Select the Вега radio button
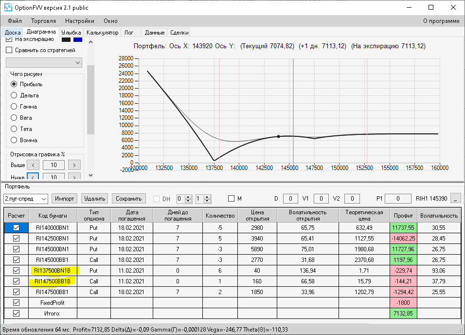The height and width of the screenshot is (335, 465). (x=14, y=118)
